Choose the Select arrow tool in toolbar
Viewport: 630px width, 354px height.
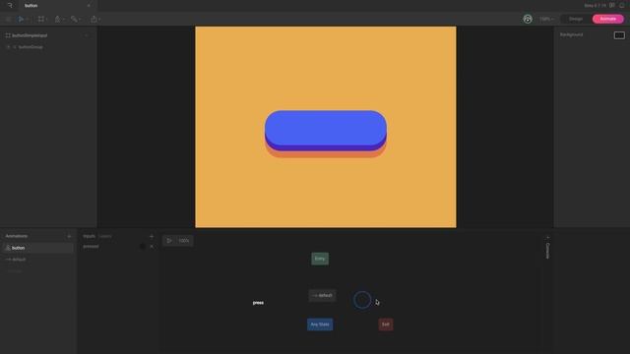(21, 19)
